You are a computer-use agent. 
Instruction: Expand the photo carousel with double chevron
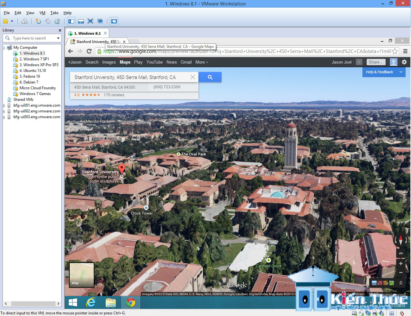[401, 283]
